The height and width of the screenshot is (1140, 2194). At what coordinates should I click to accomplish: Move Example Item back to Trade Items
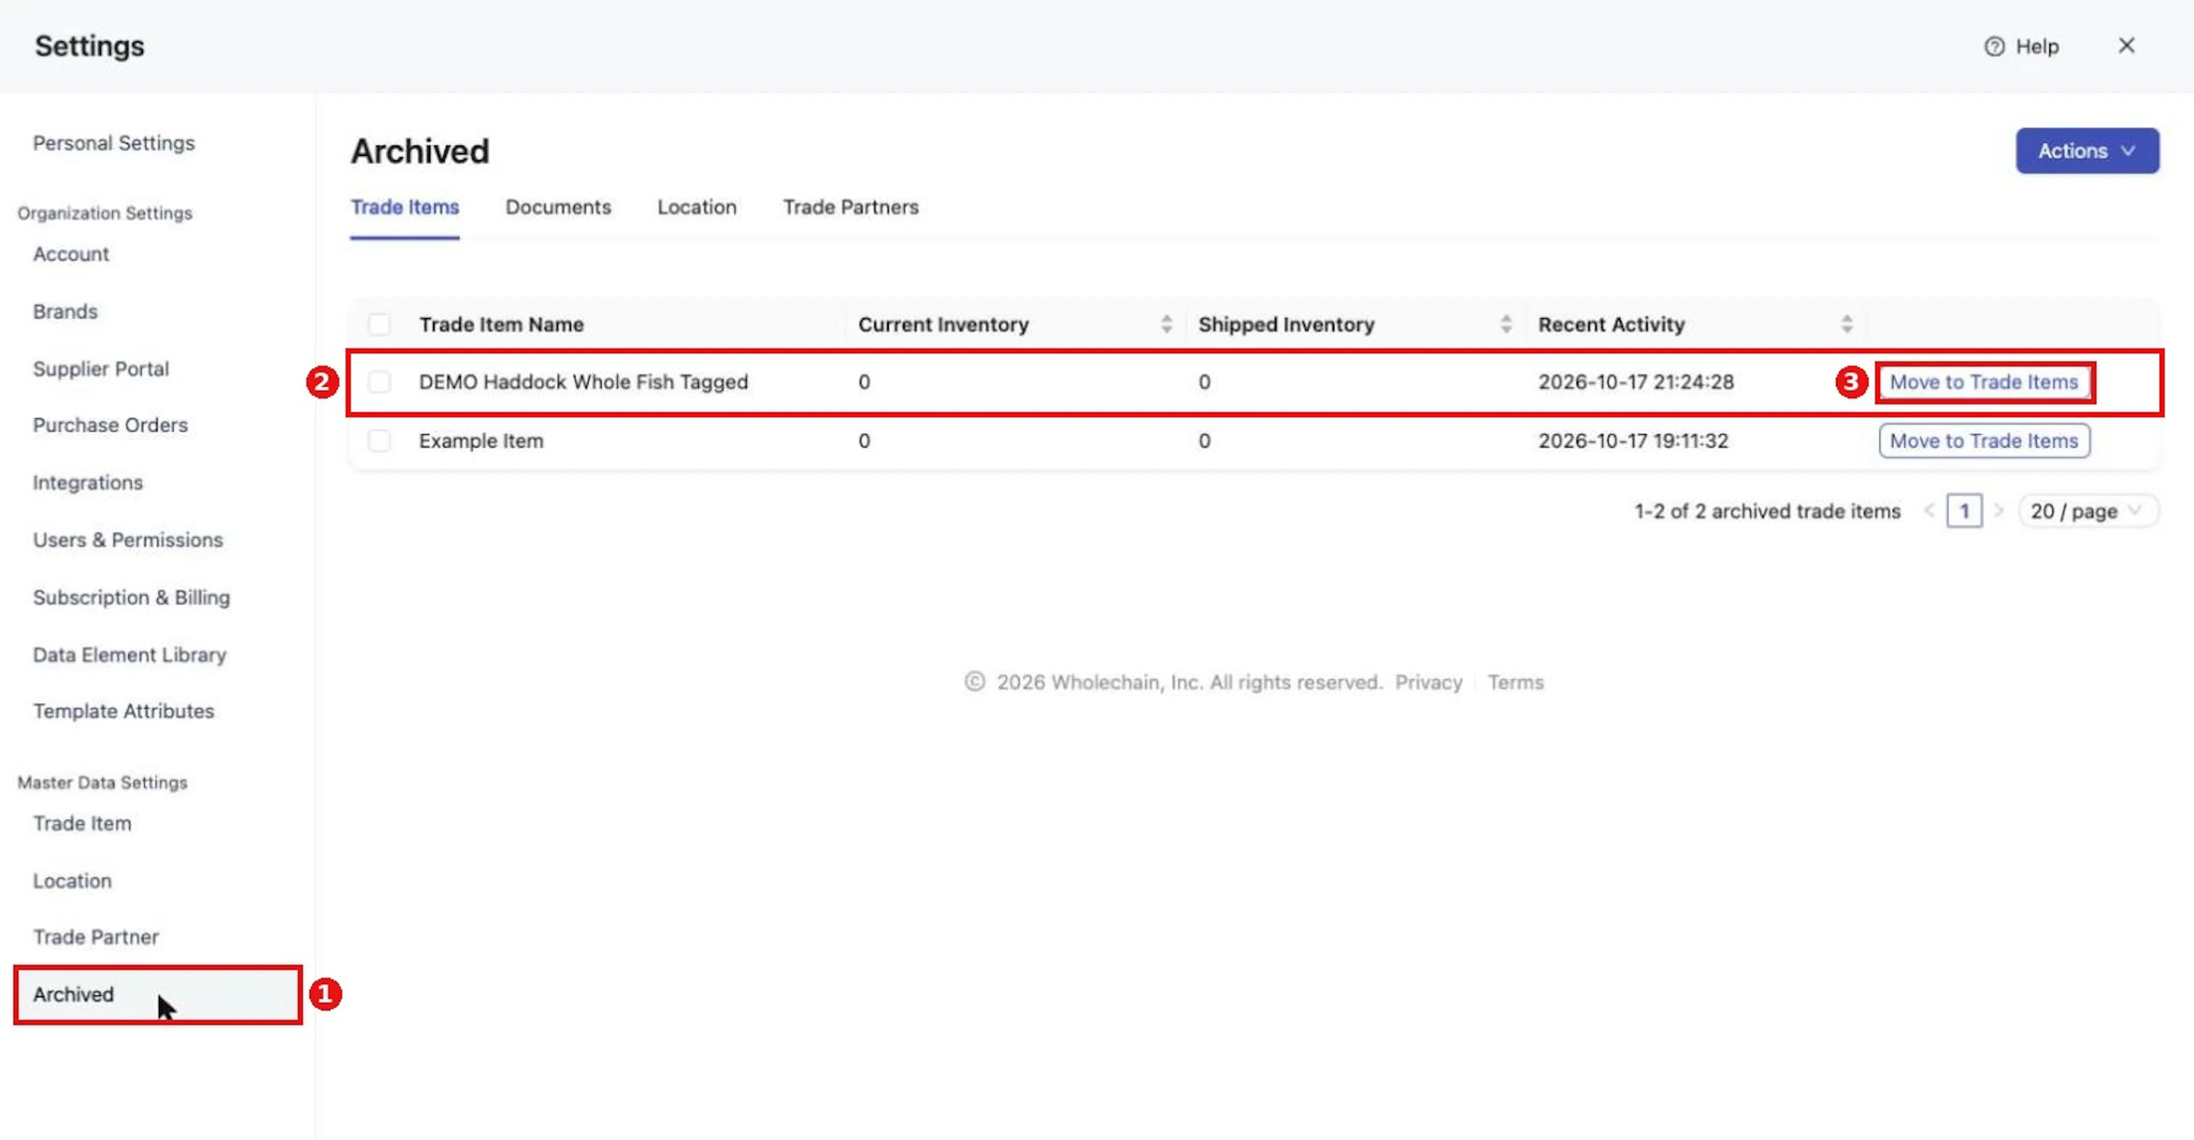(1984, 440)
